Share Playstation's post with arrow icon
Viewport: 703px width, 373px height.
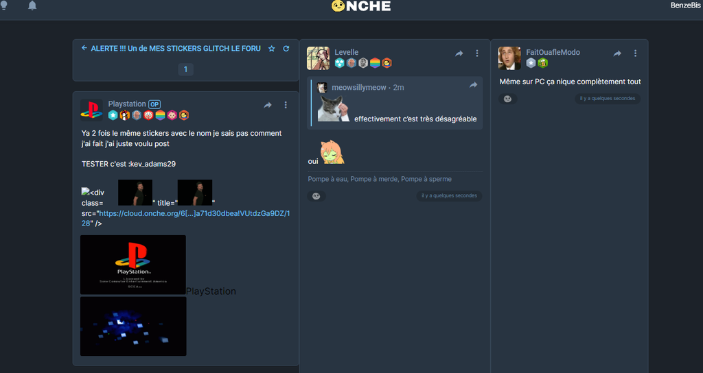pos(268,105)
